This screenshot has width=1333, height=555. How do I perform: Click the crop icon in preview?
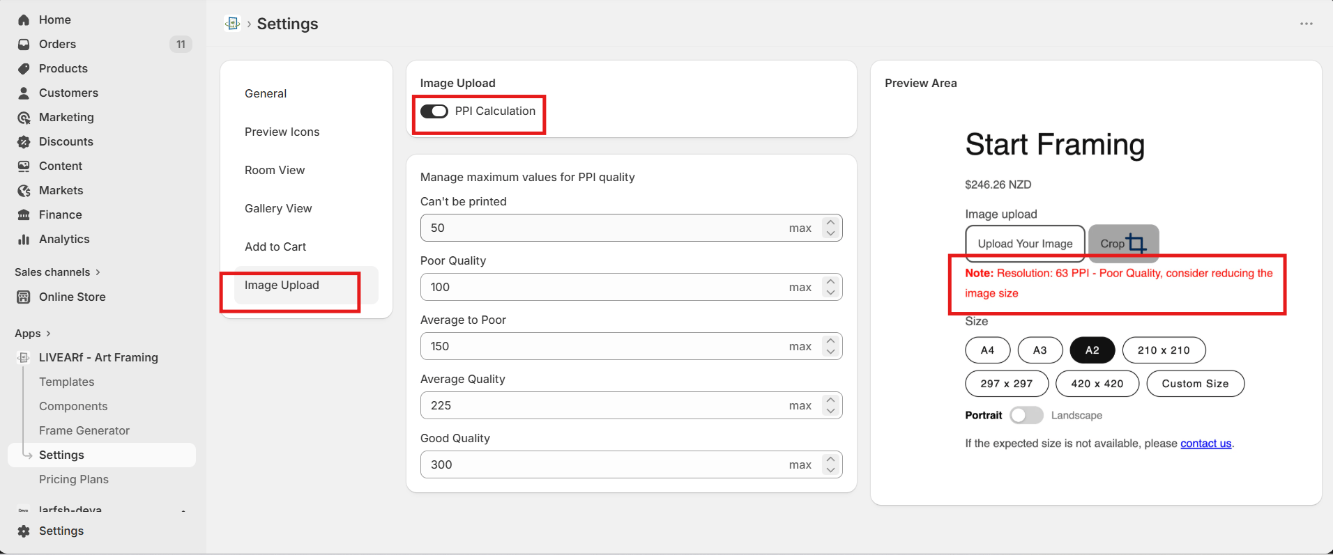pyautogui.click(x=1136, y=243)
